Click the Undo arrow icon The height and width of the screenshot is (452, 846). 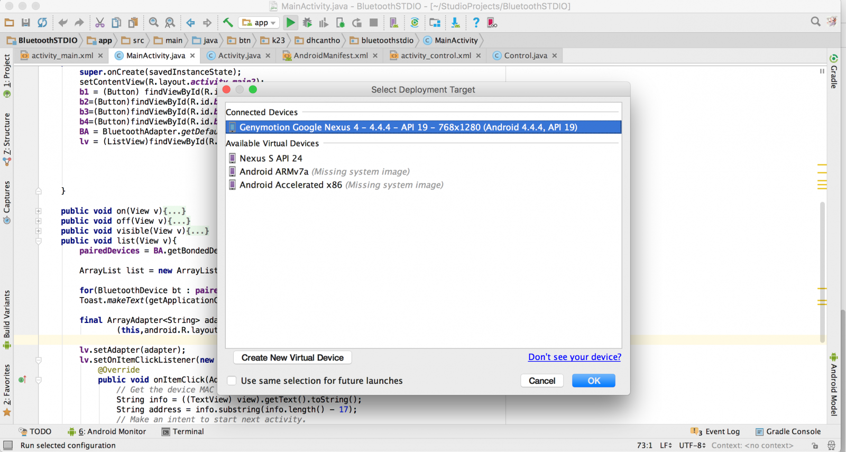[x=63, y=23]
